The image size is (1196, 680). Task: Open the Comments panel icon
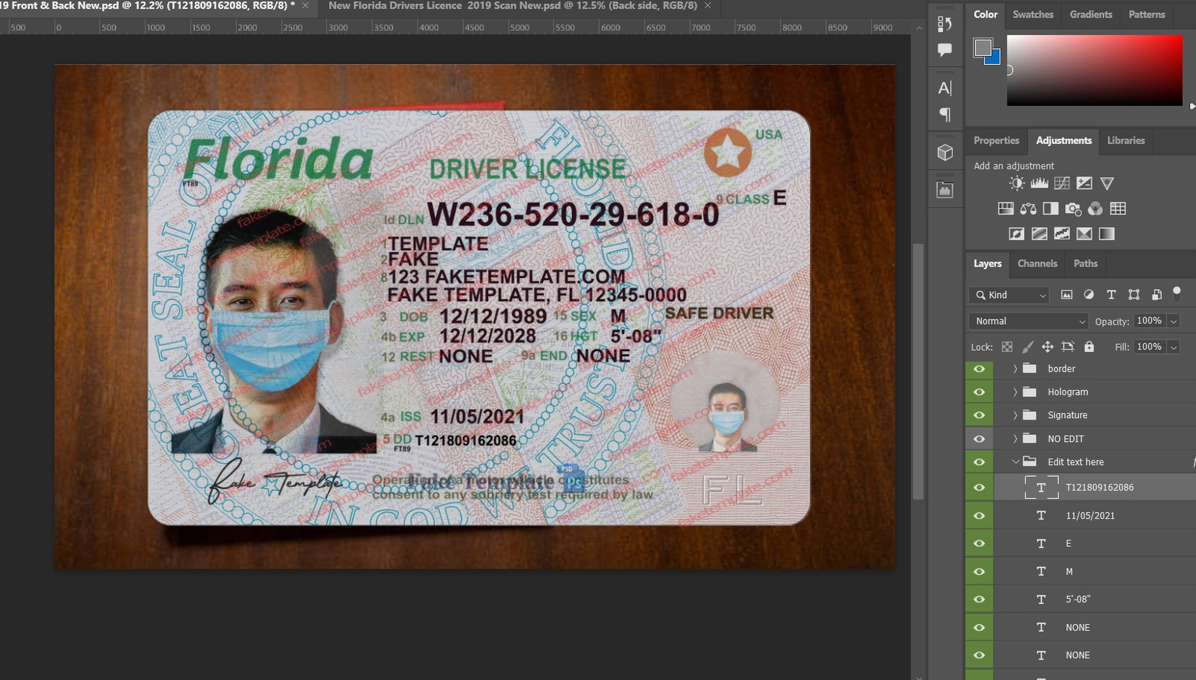click(944, 49)
